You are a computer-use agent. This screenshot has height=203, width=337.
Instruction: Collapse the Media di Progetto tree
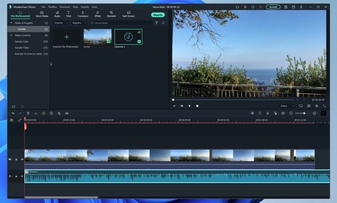click(x=11, y=23)
